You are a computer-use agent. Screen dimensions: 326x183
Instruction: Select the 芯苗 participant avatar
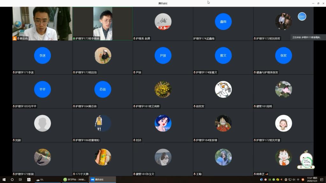pyautogui.click(x=103, y=89)
